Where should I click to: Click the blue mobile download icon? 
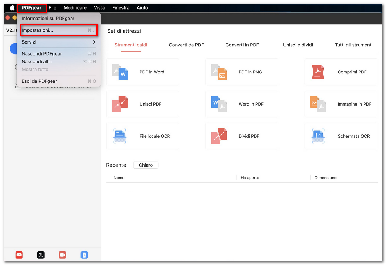coord(84,255)
